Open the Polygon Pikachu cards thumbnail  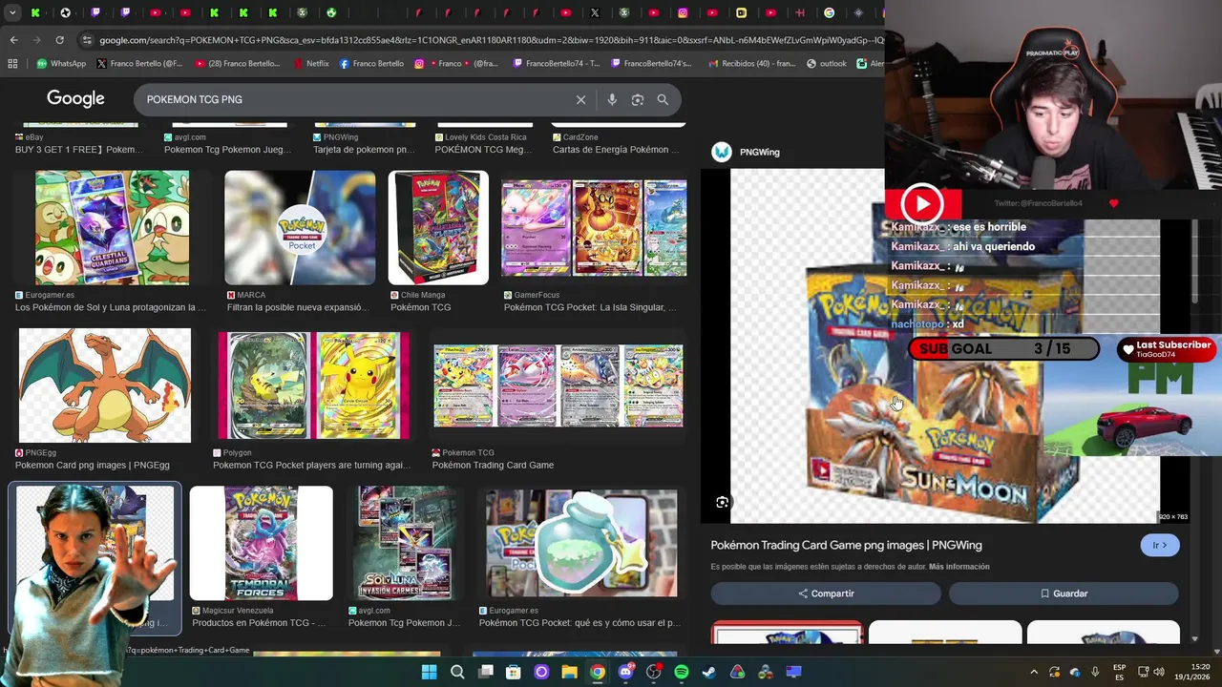coord(313,385)
